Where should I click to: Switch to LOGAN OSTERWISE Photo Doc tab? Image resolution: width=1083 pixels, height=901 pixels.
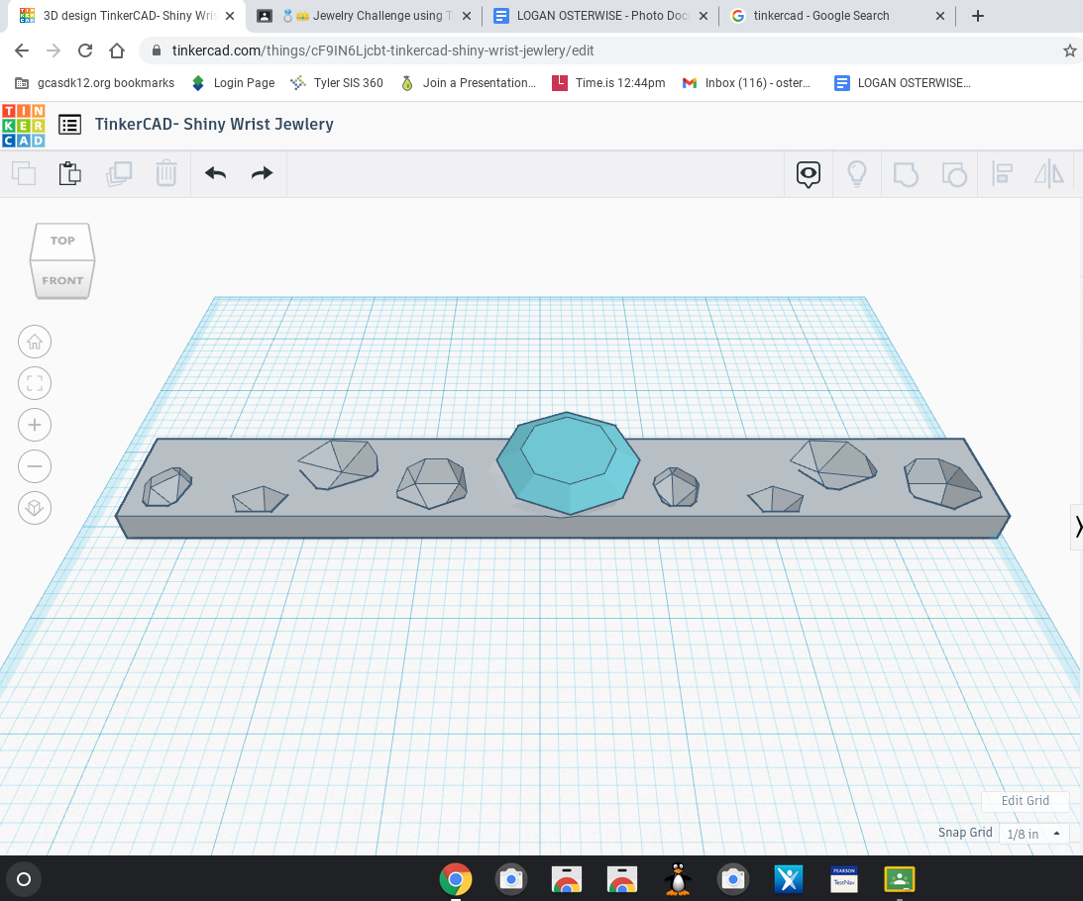click(600, 16)
